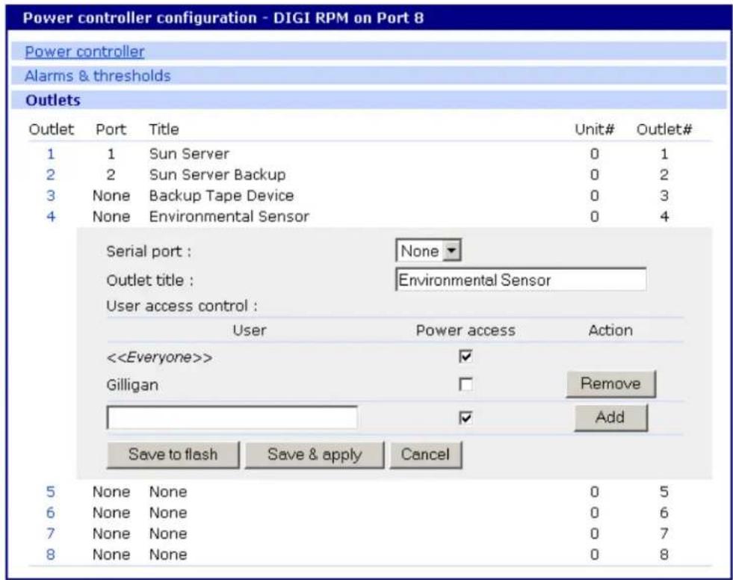Open outlet 2 link for Sun Server Backup
Viewport: 733px width, 580px height.
[51, 175]
